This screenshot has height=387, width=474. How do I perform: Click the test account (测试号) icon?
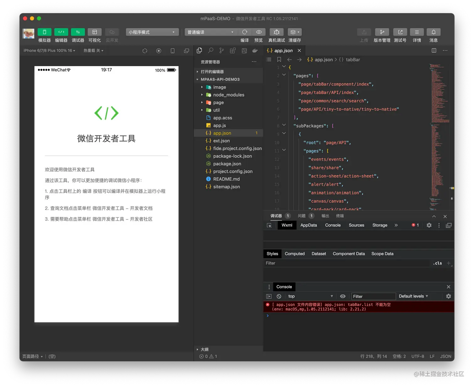[400, 32]
